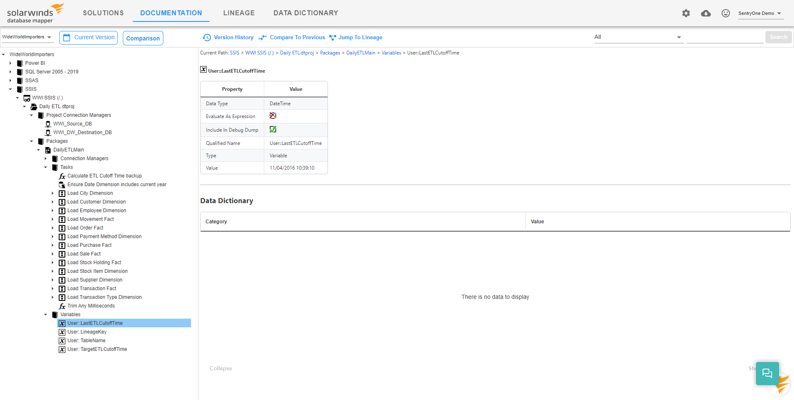
Task: Click the smiley feedback icon
Action: 726,13
